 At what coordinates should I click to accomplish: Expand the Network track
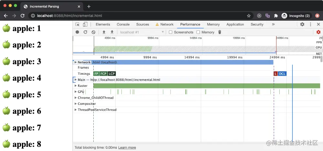(75, 62)
